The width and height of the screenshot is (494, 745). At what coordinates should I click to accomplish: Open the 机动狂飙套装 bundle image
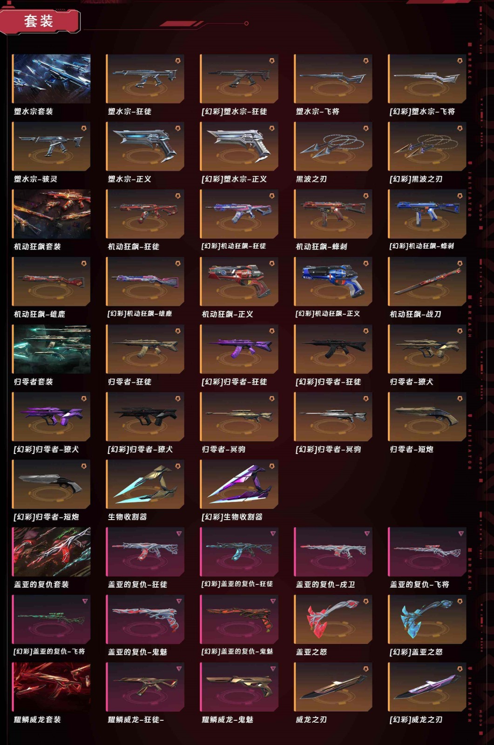tap(51, 214)
